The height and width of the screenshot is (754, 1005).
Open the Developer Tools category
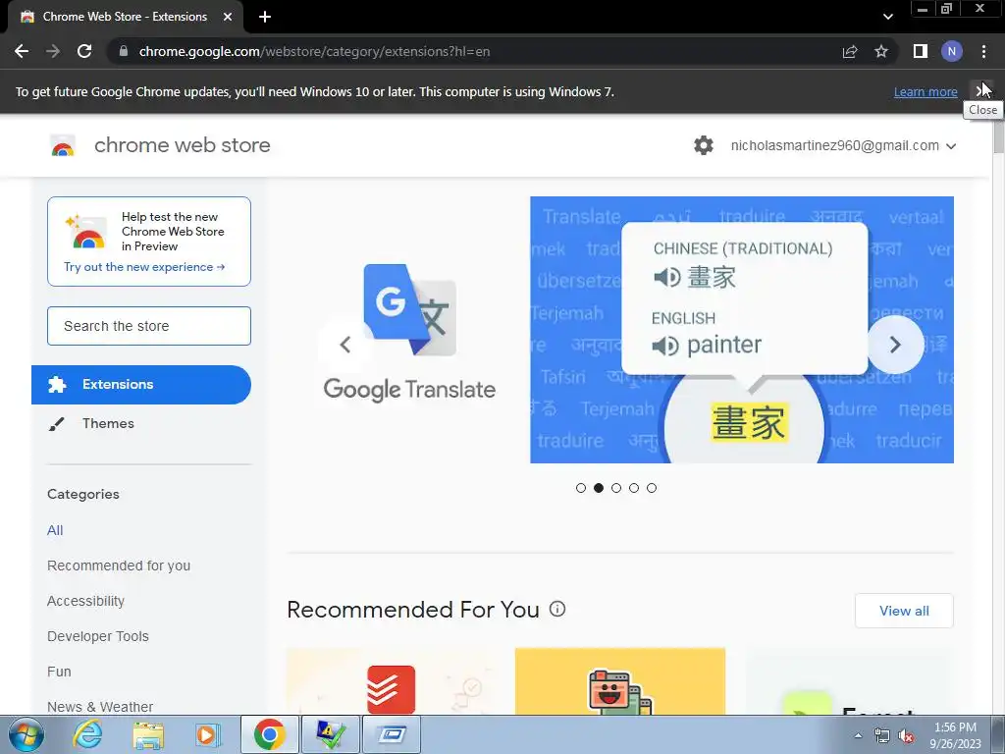(x=98, y=636)
